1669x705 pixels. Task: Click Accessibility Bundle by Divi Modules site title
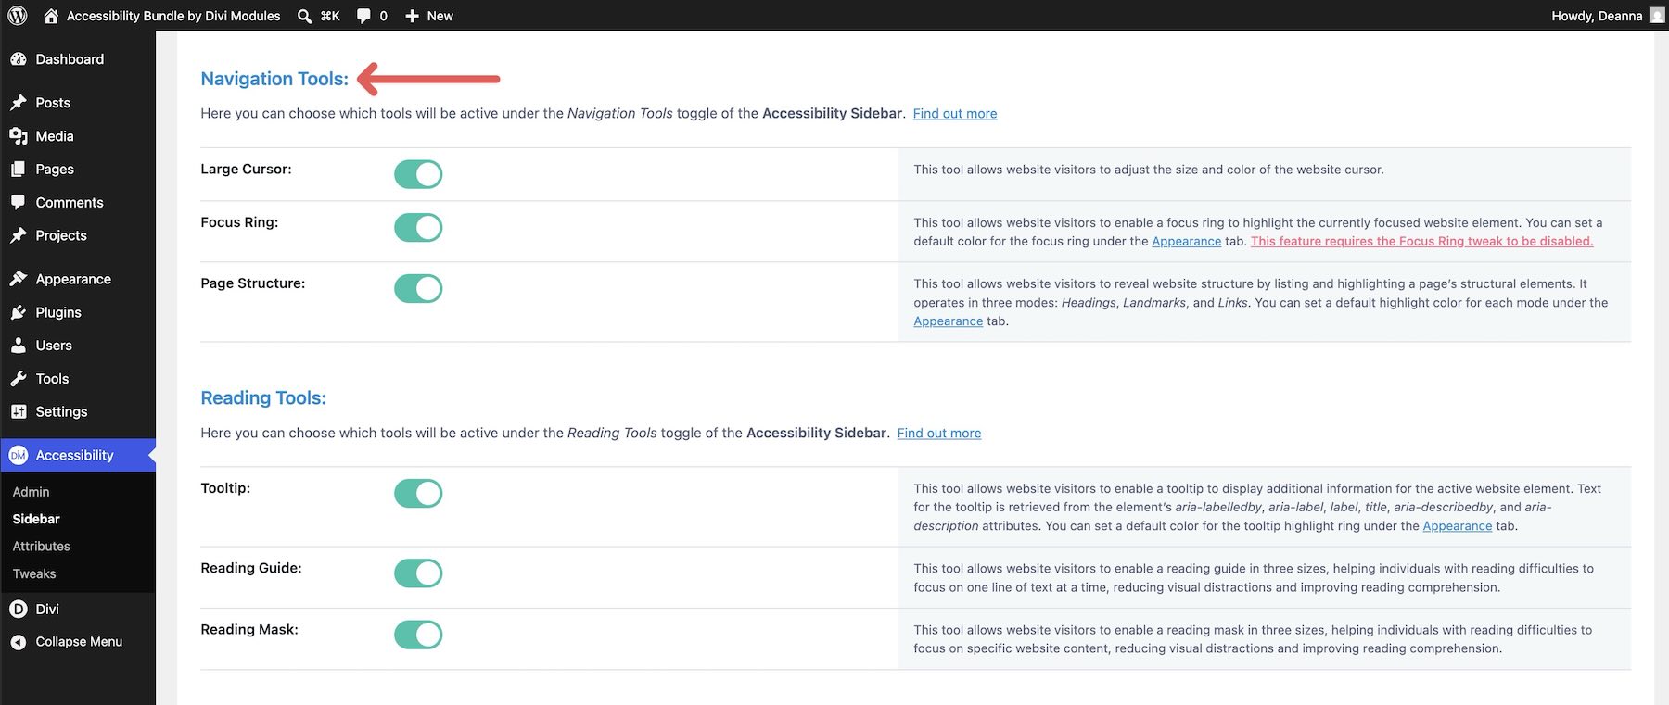point(173,16)
